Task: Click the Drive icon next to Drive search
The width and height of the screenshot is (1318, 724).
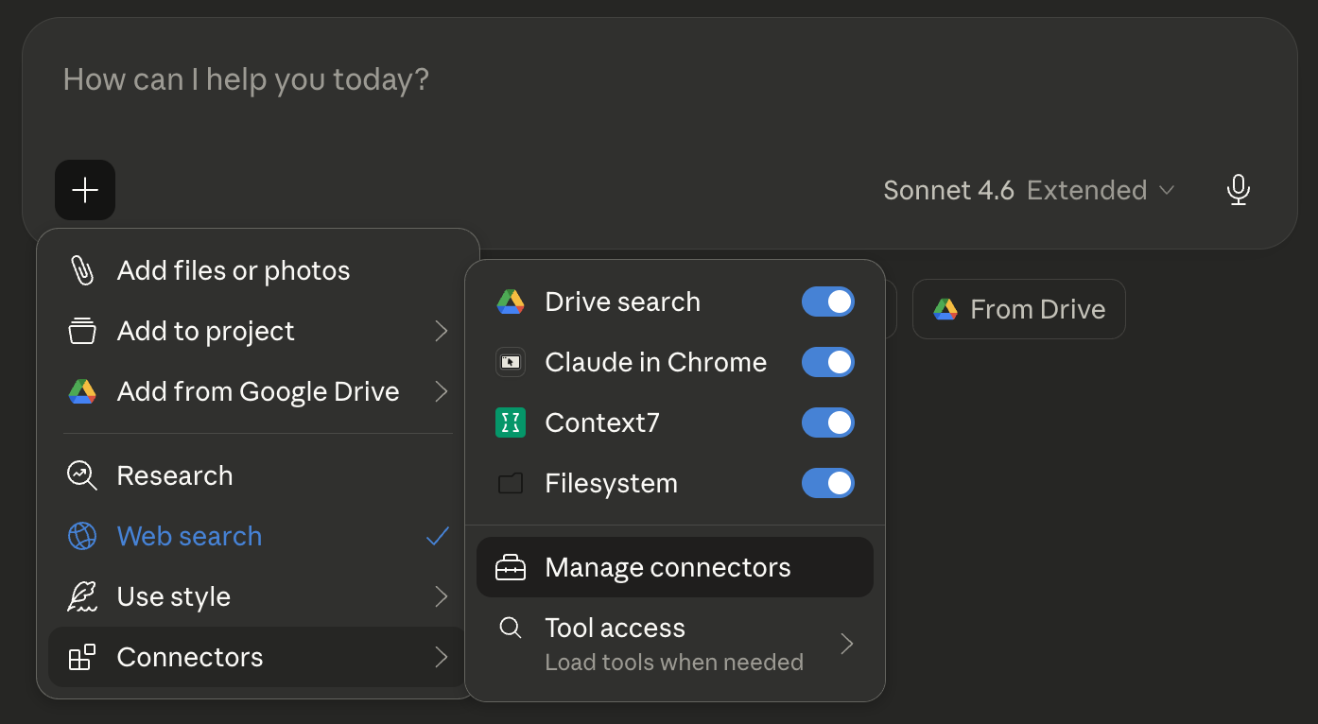Action: [511, 302]
